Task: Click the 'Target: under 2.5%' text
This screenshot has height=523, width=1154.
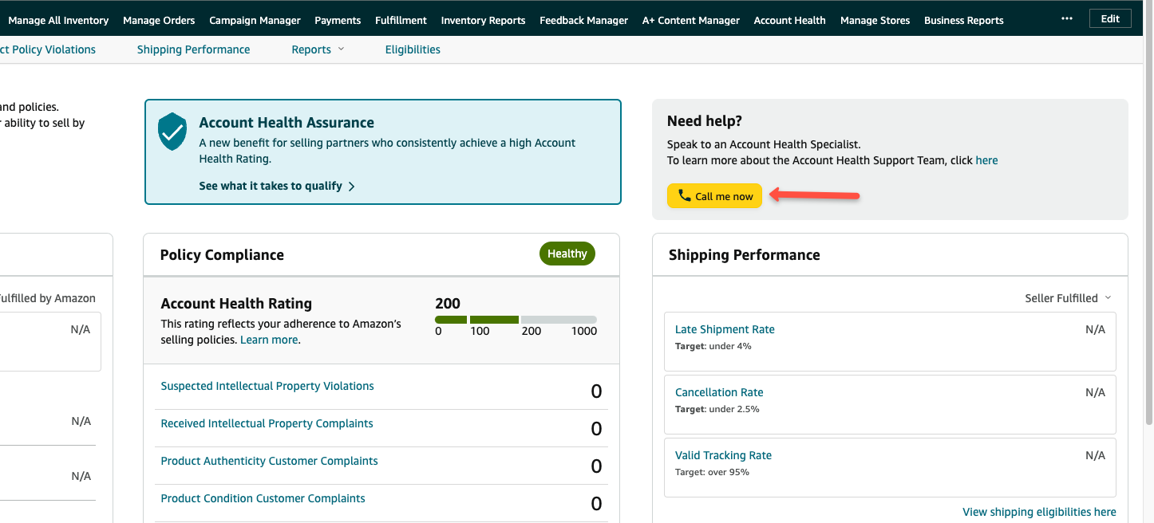Action: pos(717,409)
